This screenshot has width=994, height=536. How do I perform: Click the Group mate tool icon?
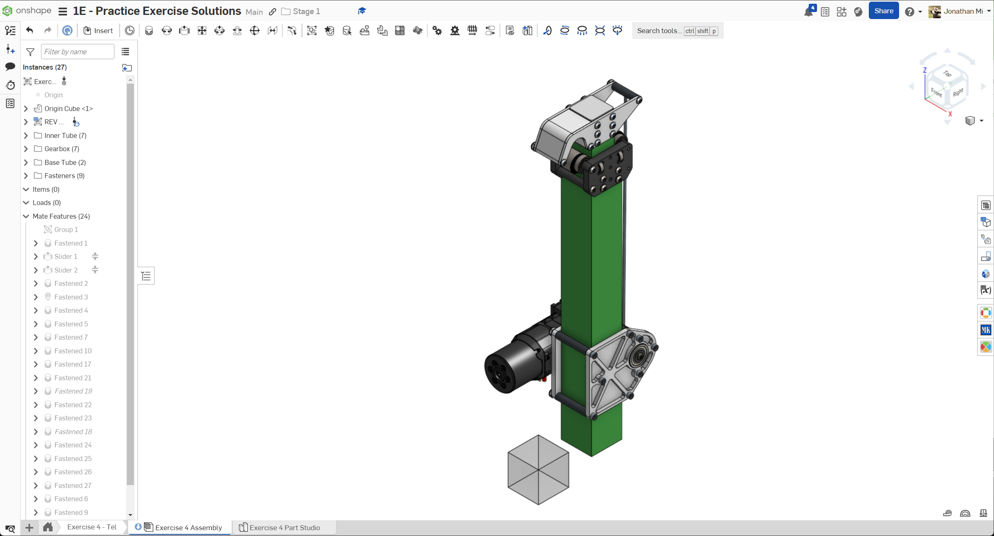[x=312, y=31]
